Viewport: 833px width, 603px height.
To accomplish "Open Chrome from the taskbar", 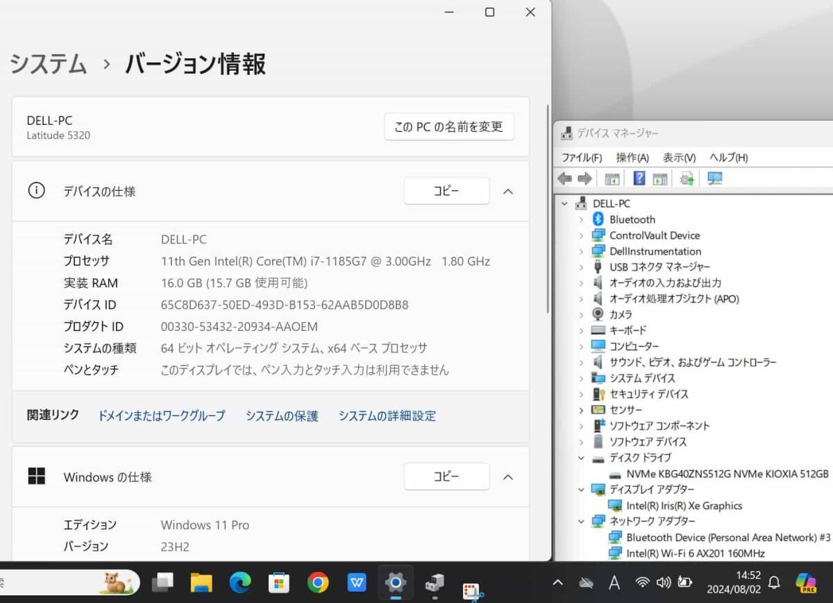I will pyautogui.click(x=317, y=583).
